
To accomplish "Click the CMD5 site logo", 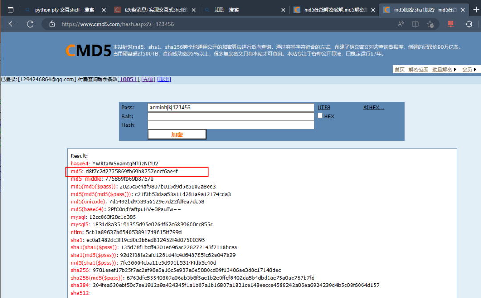I will [x=88, y=51].
